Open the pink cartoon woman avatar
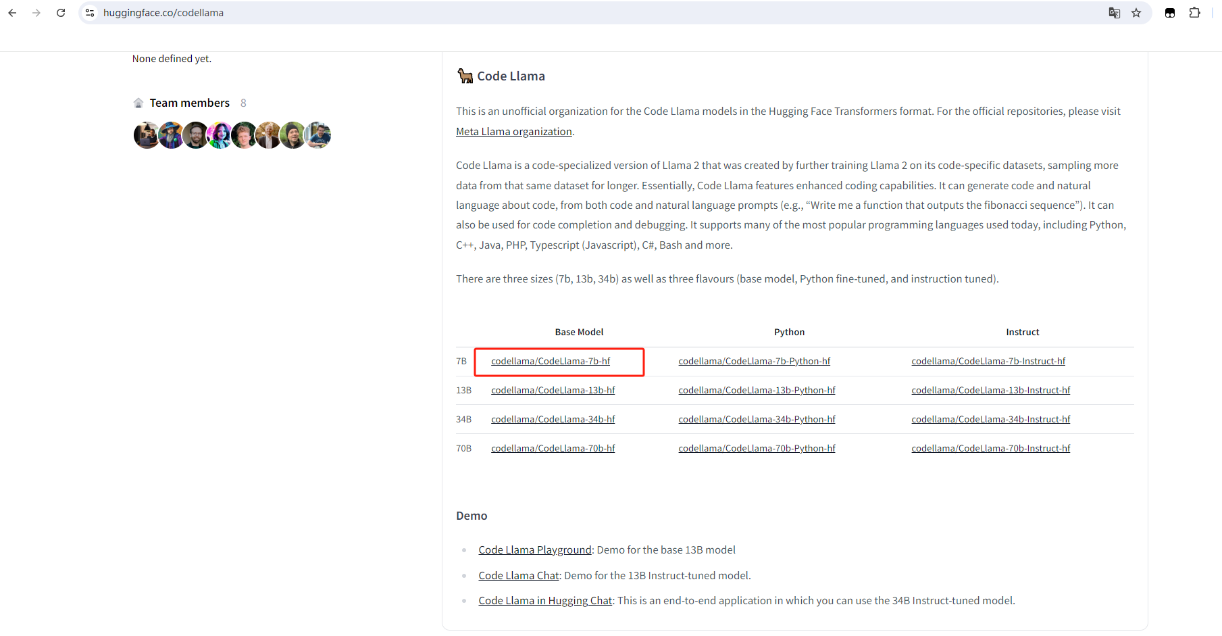 click(220, 135)
